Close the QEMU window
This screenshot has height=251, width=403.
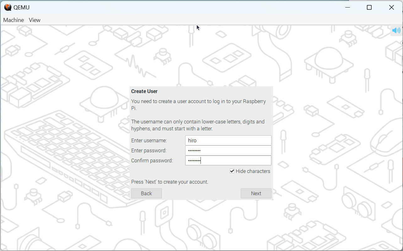(x=391, y=8)
